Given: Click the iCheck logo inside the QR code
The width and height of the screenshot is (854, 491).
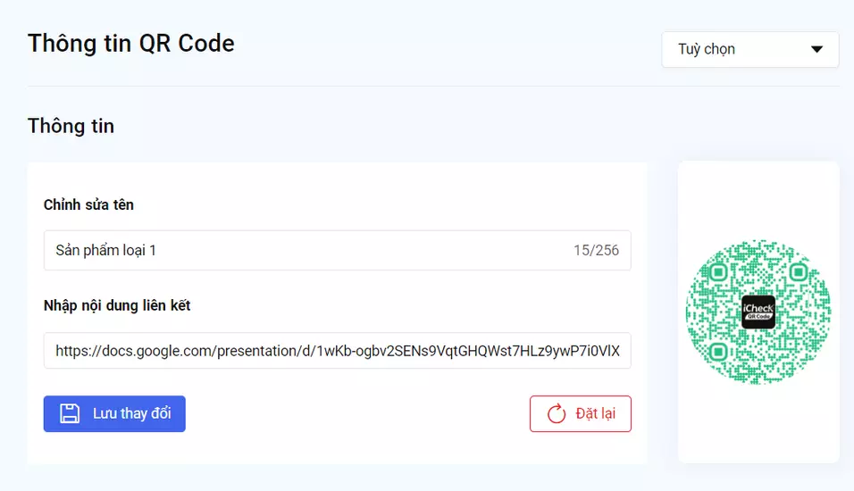Looking at the screenshot, I should pos(758,312).
